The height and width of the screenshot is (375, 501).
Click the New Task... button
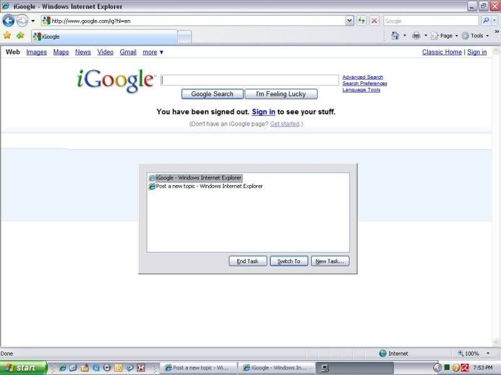(x=330, y=261)
